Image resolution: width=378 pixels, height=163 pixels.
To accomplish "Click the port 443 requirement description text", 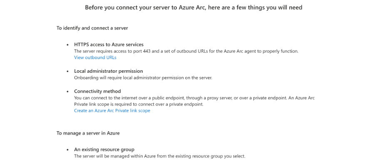I will tap(187, 51).
